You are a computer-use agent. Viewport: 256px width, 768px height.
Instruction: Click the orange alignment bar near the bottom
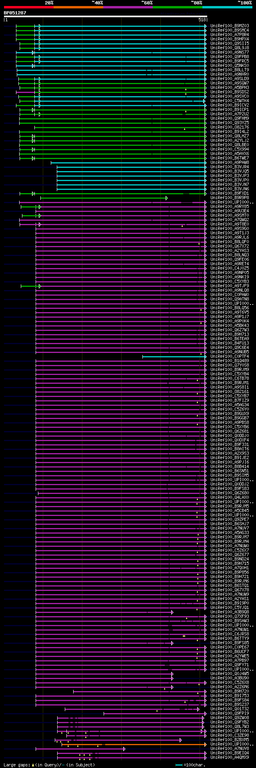(134, 744)
